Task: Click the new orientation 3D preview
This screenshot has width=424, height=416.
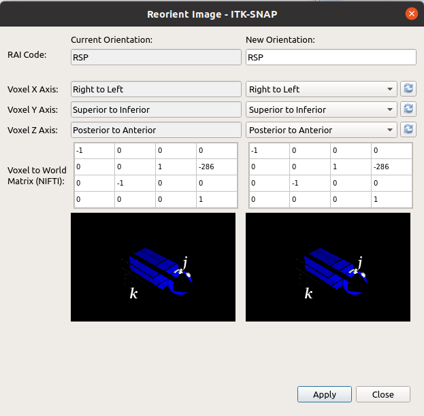Action: [328, 266]
